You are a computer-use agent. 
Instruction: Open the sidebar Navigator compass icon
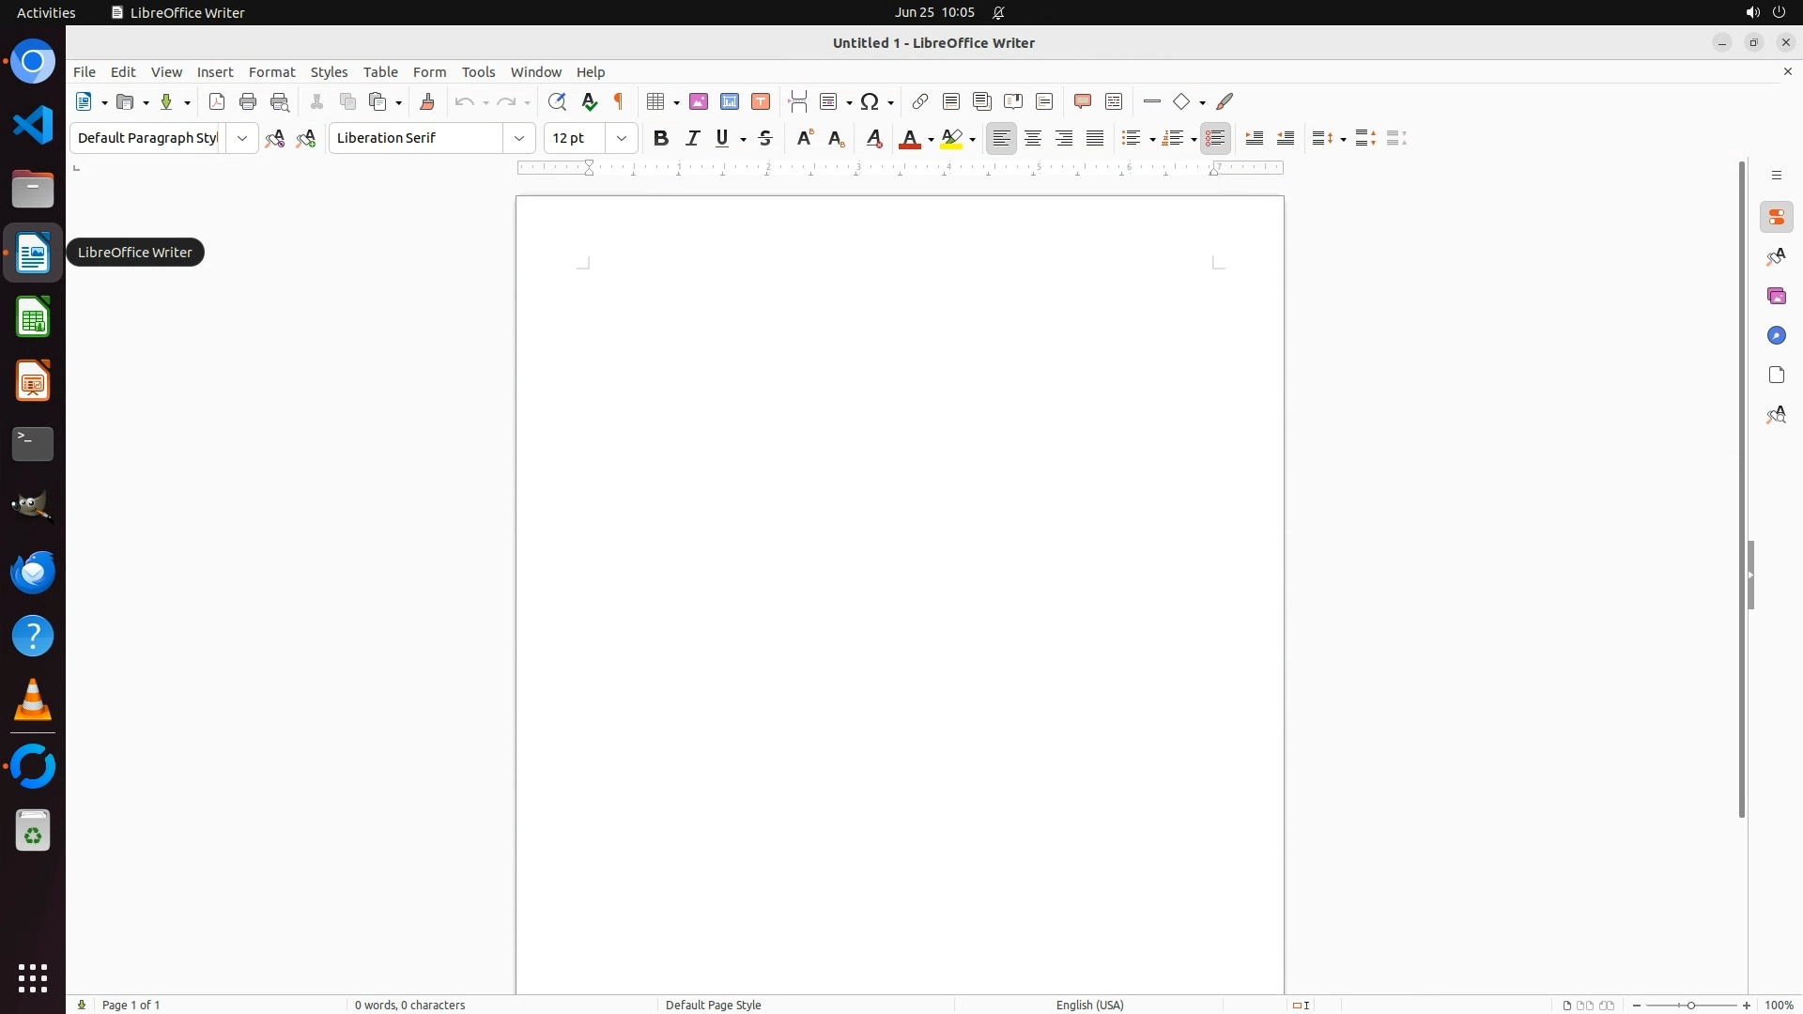pos(1776,336)
